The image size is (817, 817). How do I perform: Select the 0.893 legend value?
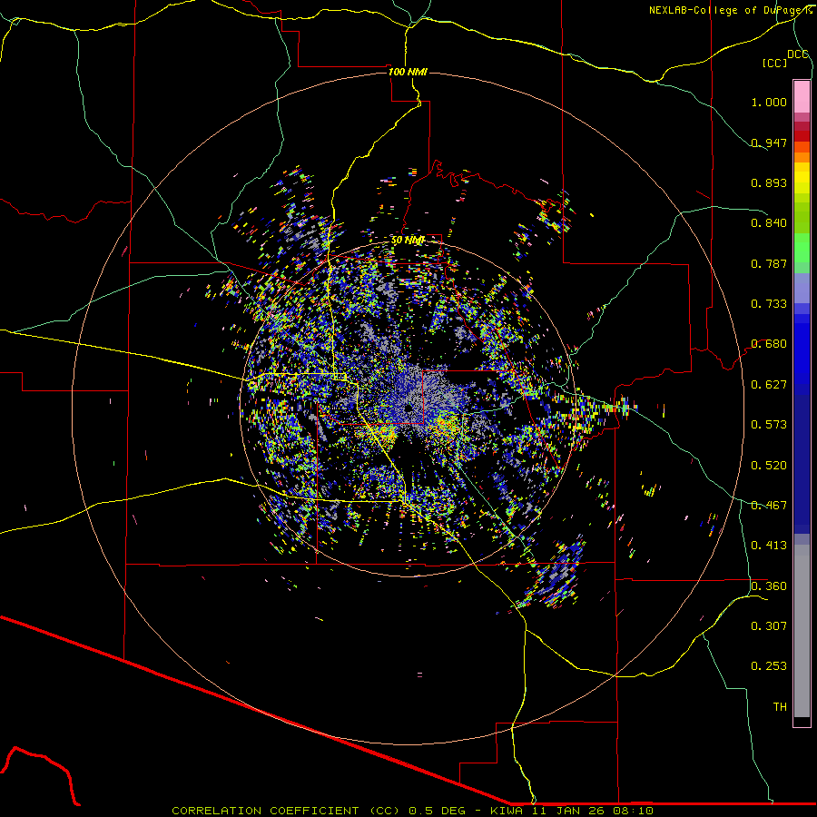click(769, 182)
